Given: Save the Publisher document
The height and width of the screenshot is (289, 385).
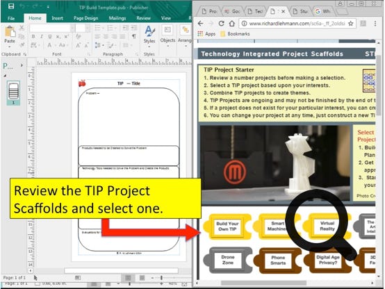Looking at the screenshot, I should (11, 6).
